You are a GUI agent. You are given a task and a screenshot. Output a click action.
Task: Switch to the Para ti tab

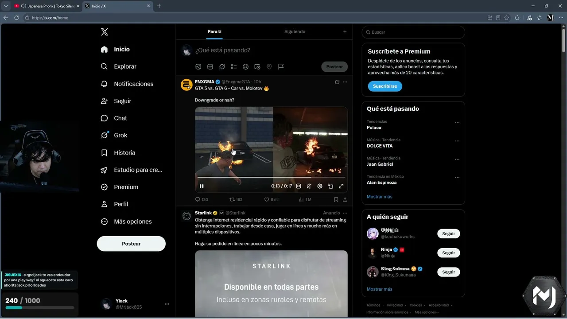pyautogui.click(x=214, y=31)
